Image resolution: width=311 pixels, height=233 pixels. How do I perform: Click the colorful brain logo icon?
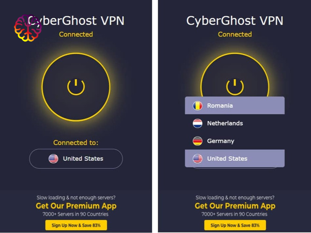click(x=28, y=28)
